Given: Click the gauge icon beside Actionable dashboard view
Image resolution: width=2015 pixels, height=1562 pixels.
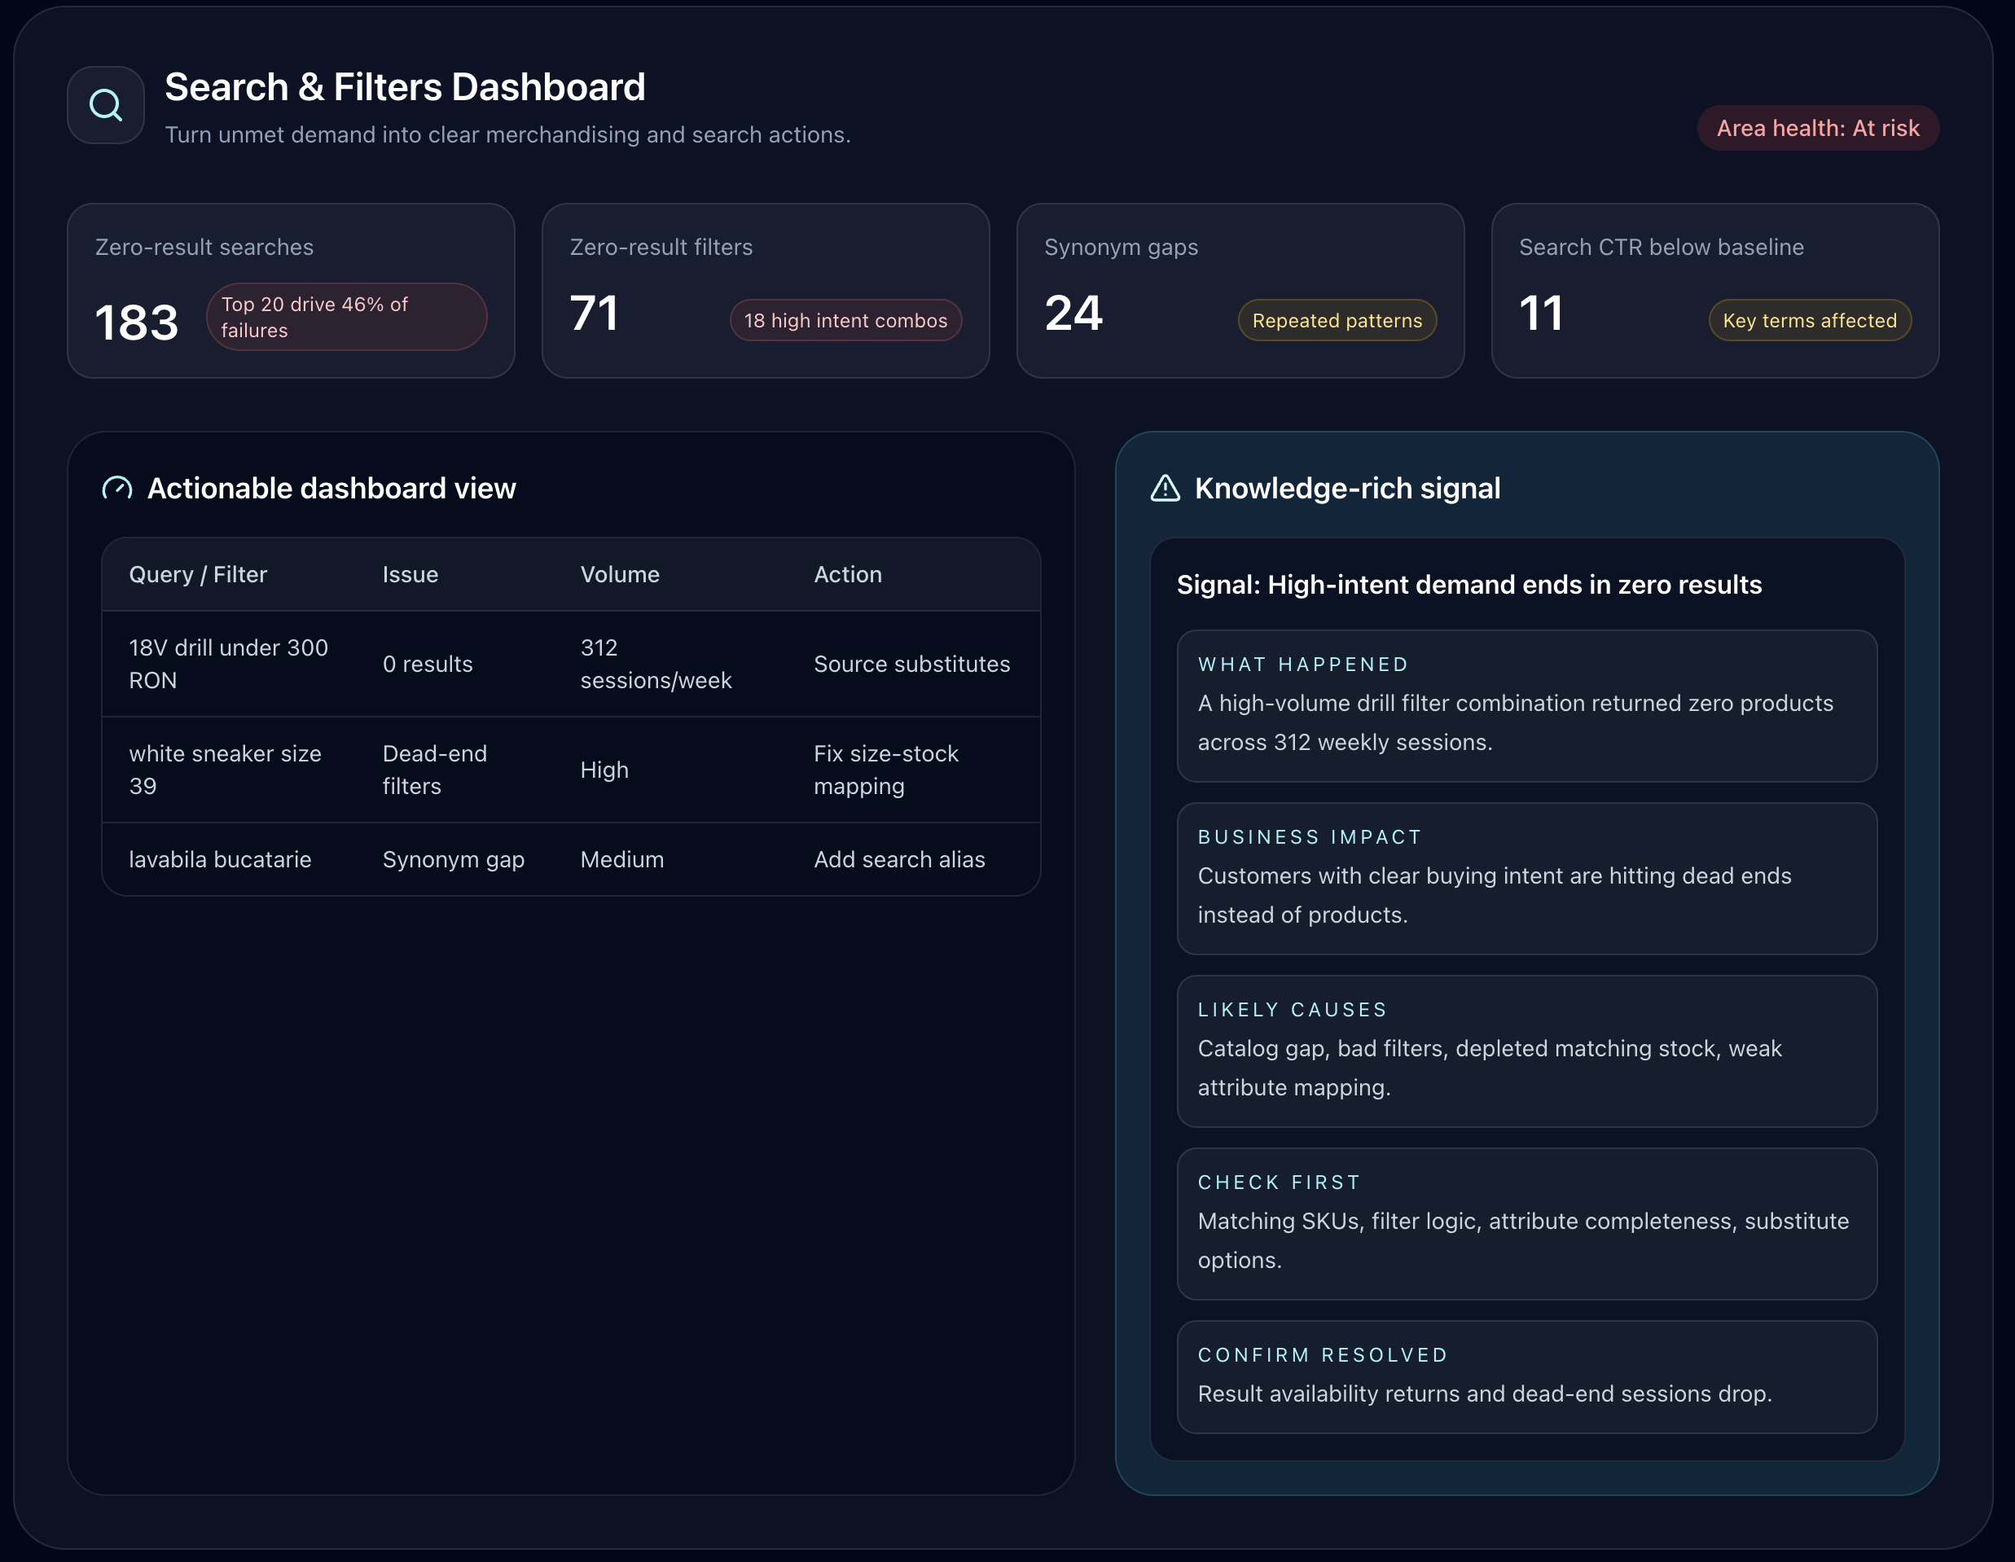Looking at the screenshot, I should [x=117, y=488].
